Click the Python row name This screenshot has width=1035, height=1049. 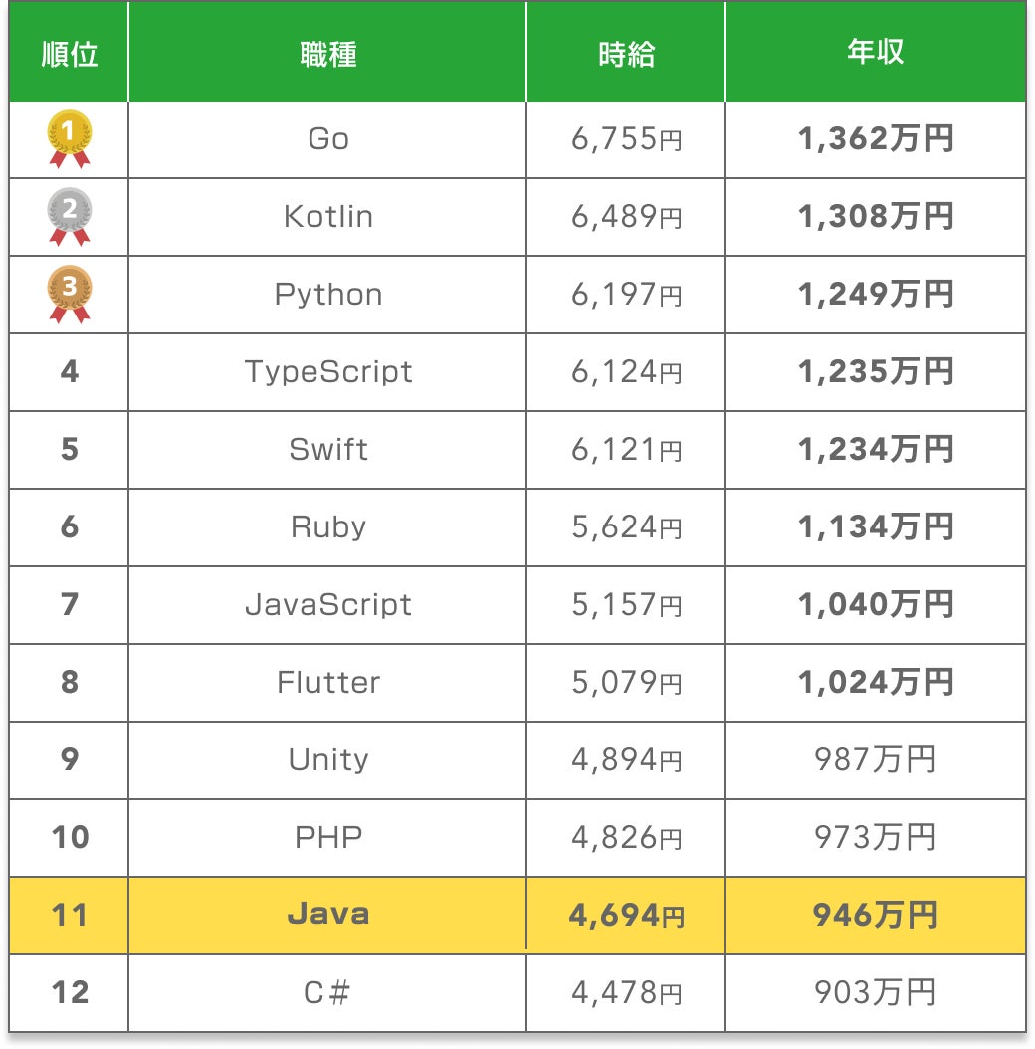(327, 295)
